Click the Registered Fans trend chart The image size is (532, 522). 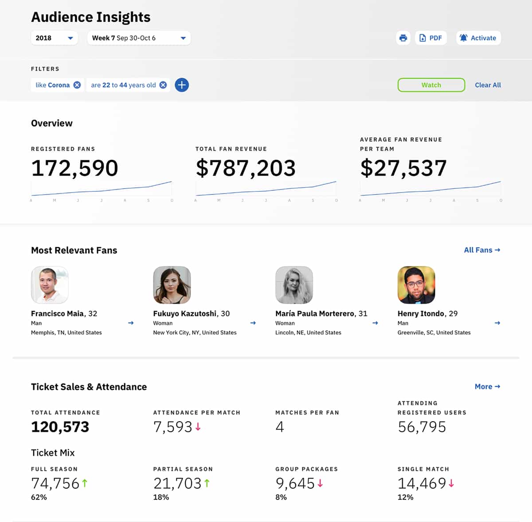point(102,189)
